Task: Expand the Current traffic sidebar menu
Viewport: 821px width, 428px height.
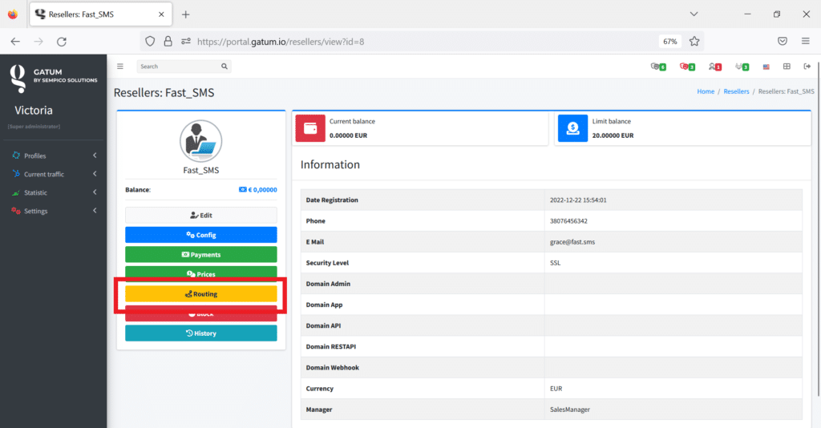Action: tap(54, 174)
